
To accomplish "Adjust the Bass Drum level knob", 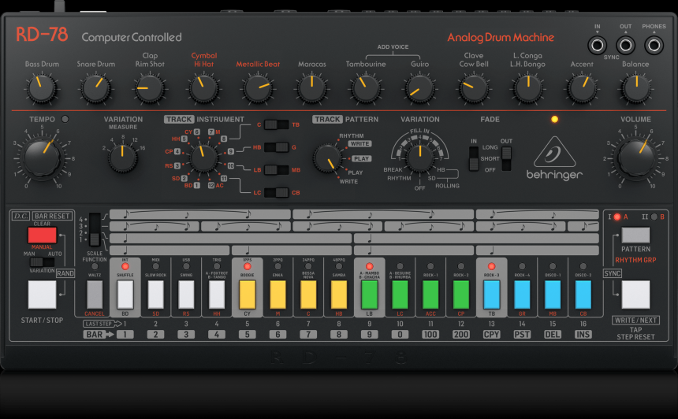I will point(42,88).
